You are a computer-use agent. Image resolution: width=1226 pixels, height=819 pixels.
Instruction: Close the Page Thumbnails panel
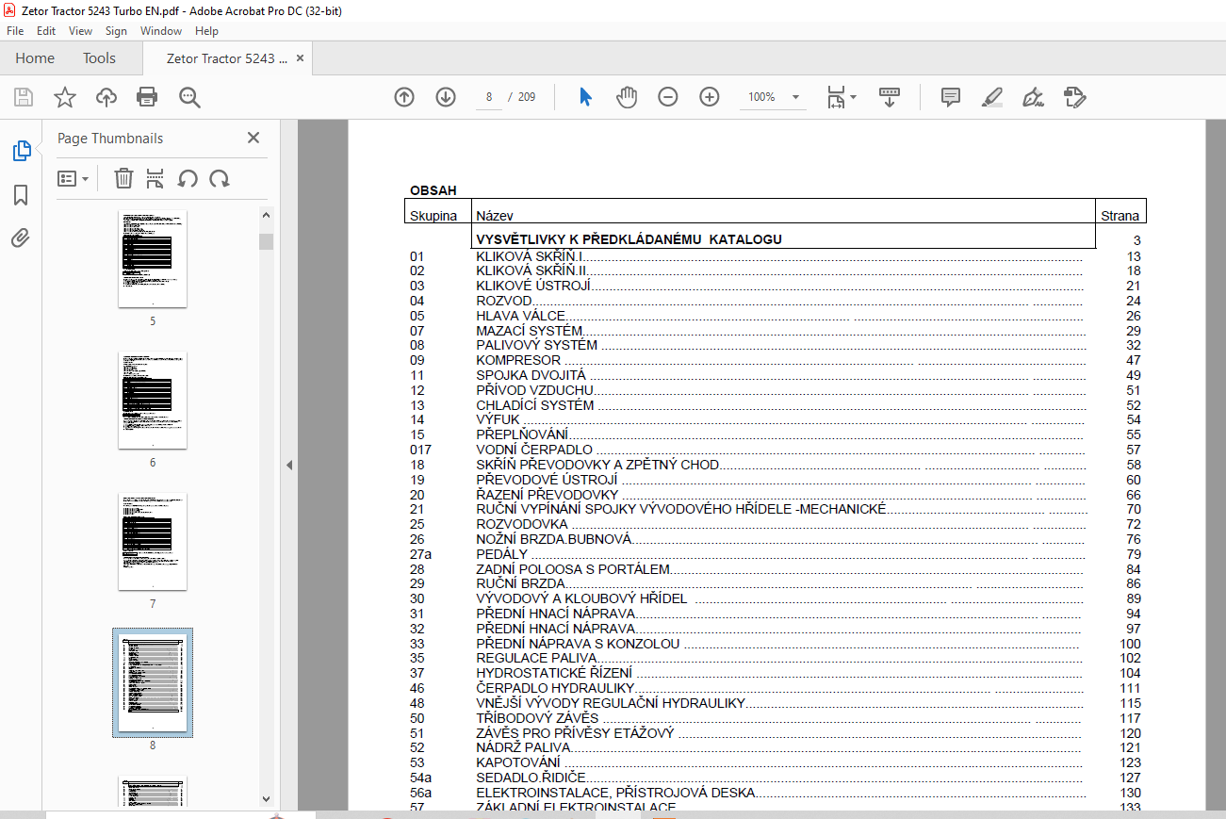coord(253,138)
